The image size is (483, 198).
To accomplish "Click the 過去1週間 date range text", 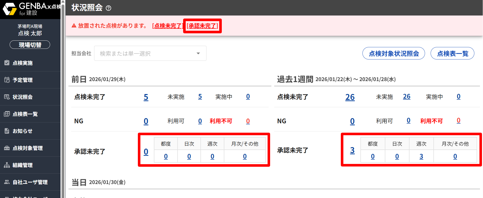I will tap(356, 79).
